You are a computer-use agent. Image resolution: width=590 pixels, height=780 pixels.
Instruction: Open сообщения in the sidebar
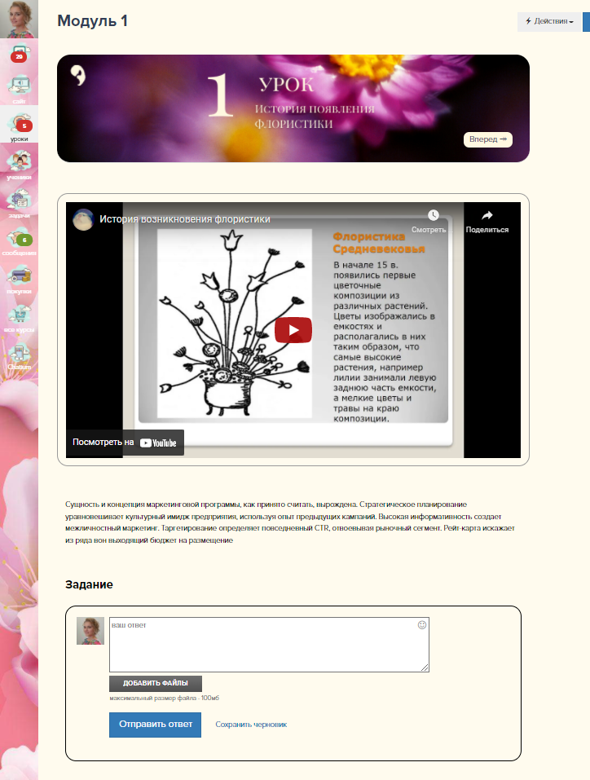point(19,240)
